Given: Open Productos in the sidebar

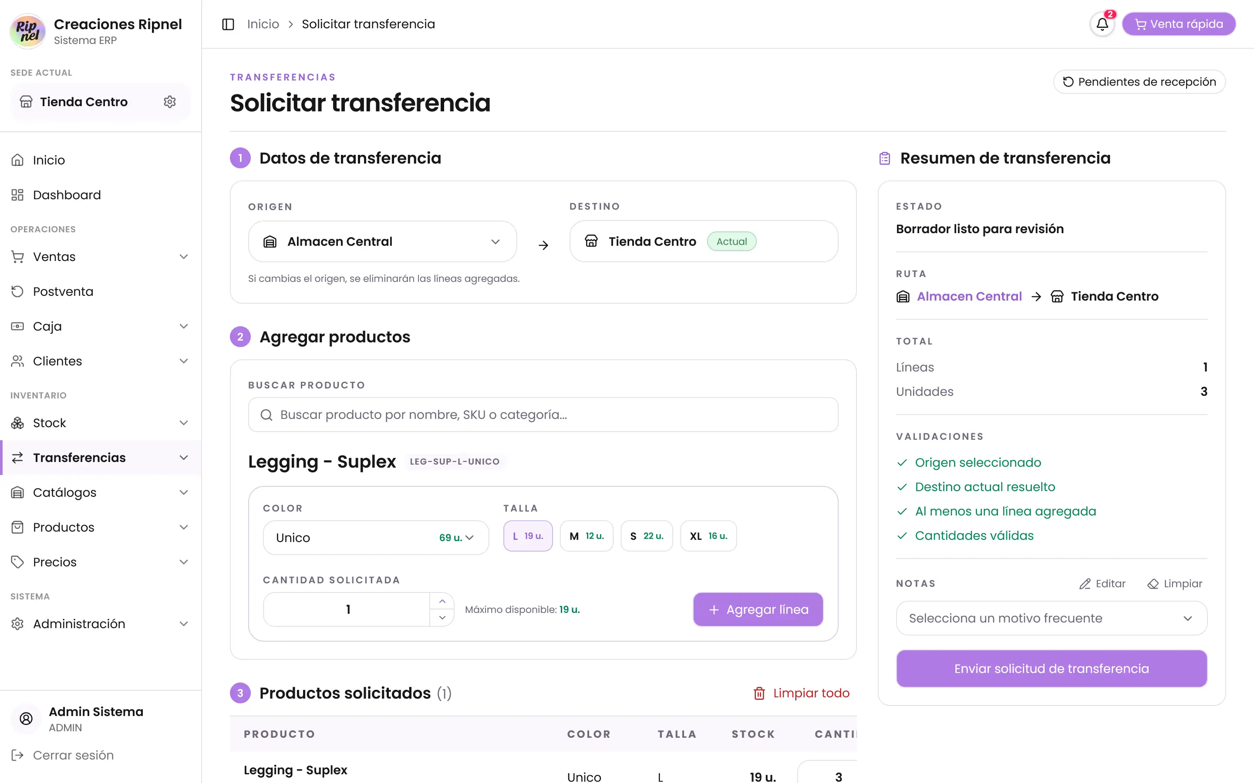Looking at the screenshot, I should [x=101, y=527].
